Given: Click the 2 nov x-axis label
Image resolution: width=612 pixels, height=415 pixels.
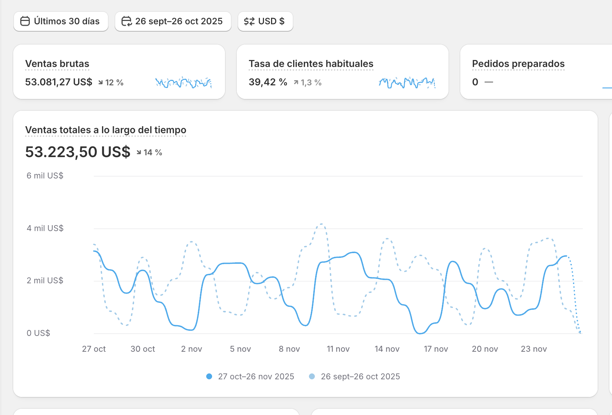Looking at the screenshot, I should (191, 349).
